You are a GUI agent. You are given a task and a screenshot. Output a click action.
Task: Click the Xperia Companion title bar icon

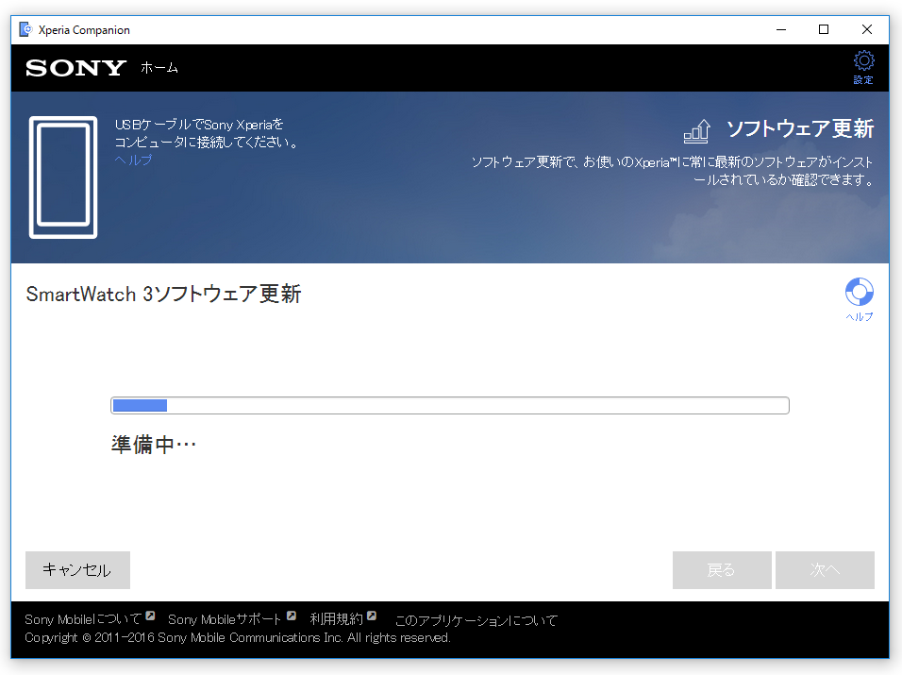pyautogui.click(x=25, y=29)
